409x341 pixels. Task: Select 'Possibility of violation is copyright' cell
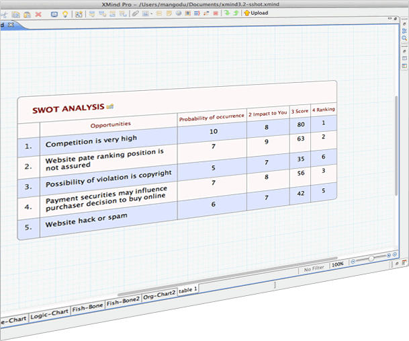pos(109,179)
